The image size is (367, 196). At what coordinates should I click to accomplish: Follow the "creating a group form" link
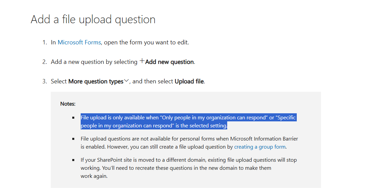click(x=260, y=147)
